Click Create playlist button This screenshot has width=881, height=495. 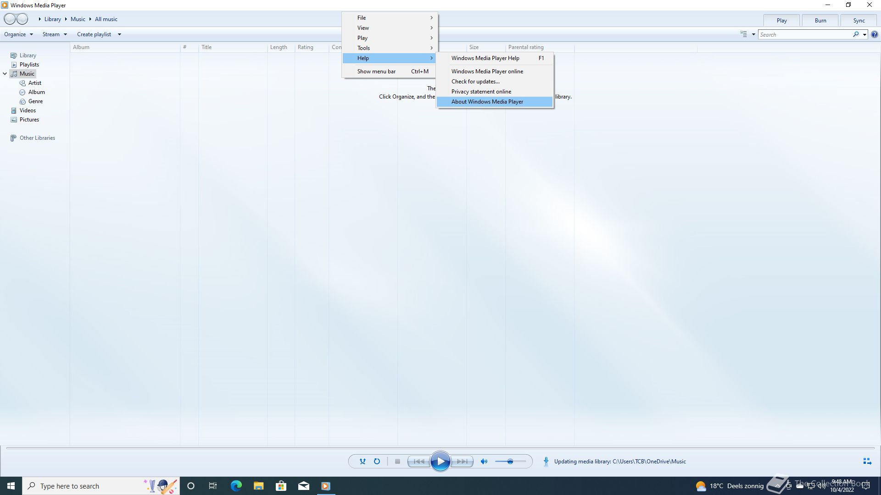[x=94, y=34]
